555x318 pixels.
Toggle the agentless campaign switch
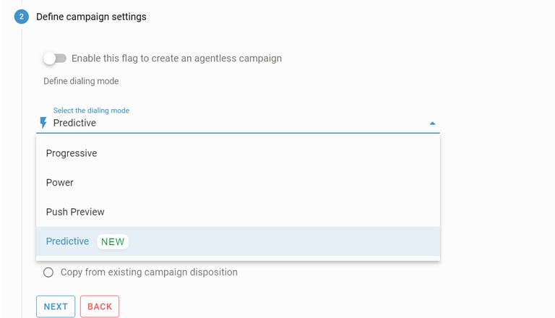(54, 58)
